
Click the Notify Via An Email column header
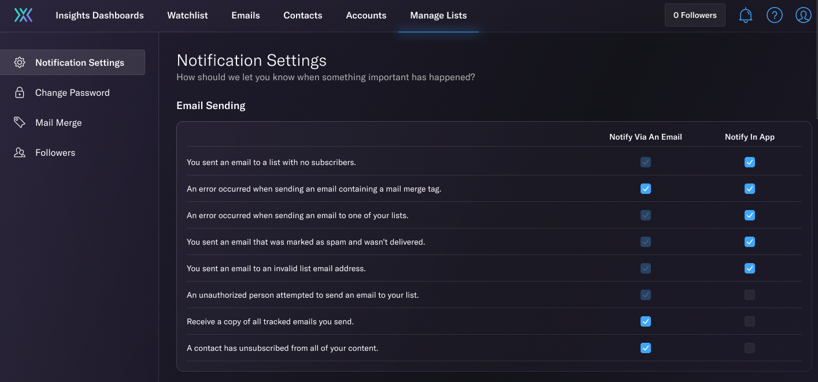point(646,137)
